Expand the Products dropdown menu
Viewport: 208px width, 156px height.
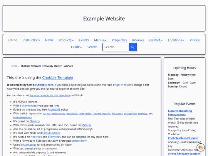66,40
